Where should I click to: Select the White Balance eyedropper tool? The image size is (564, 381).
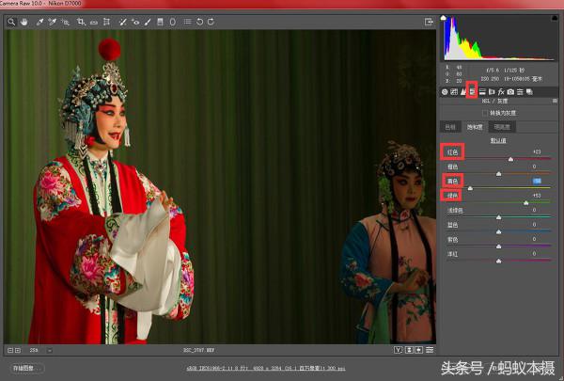pyautogui.click(x=39, y=22)
